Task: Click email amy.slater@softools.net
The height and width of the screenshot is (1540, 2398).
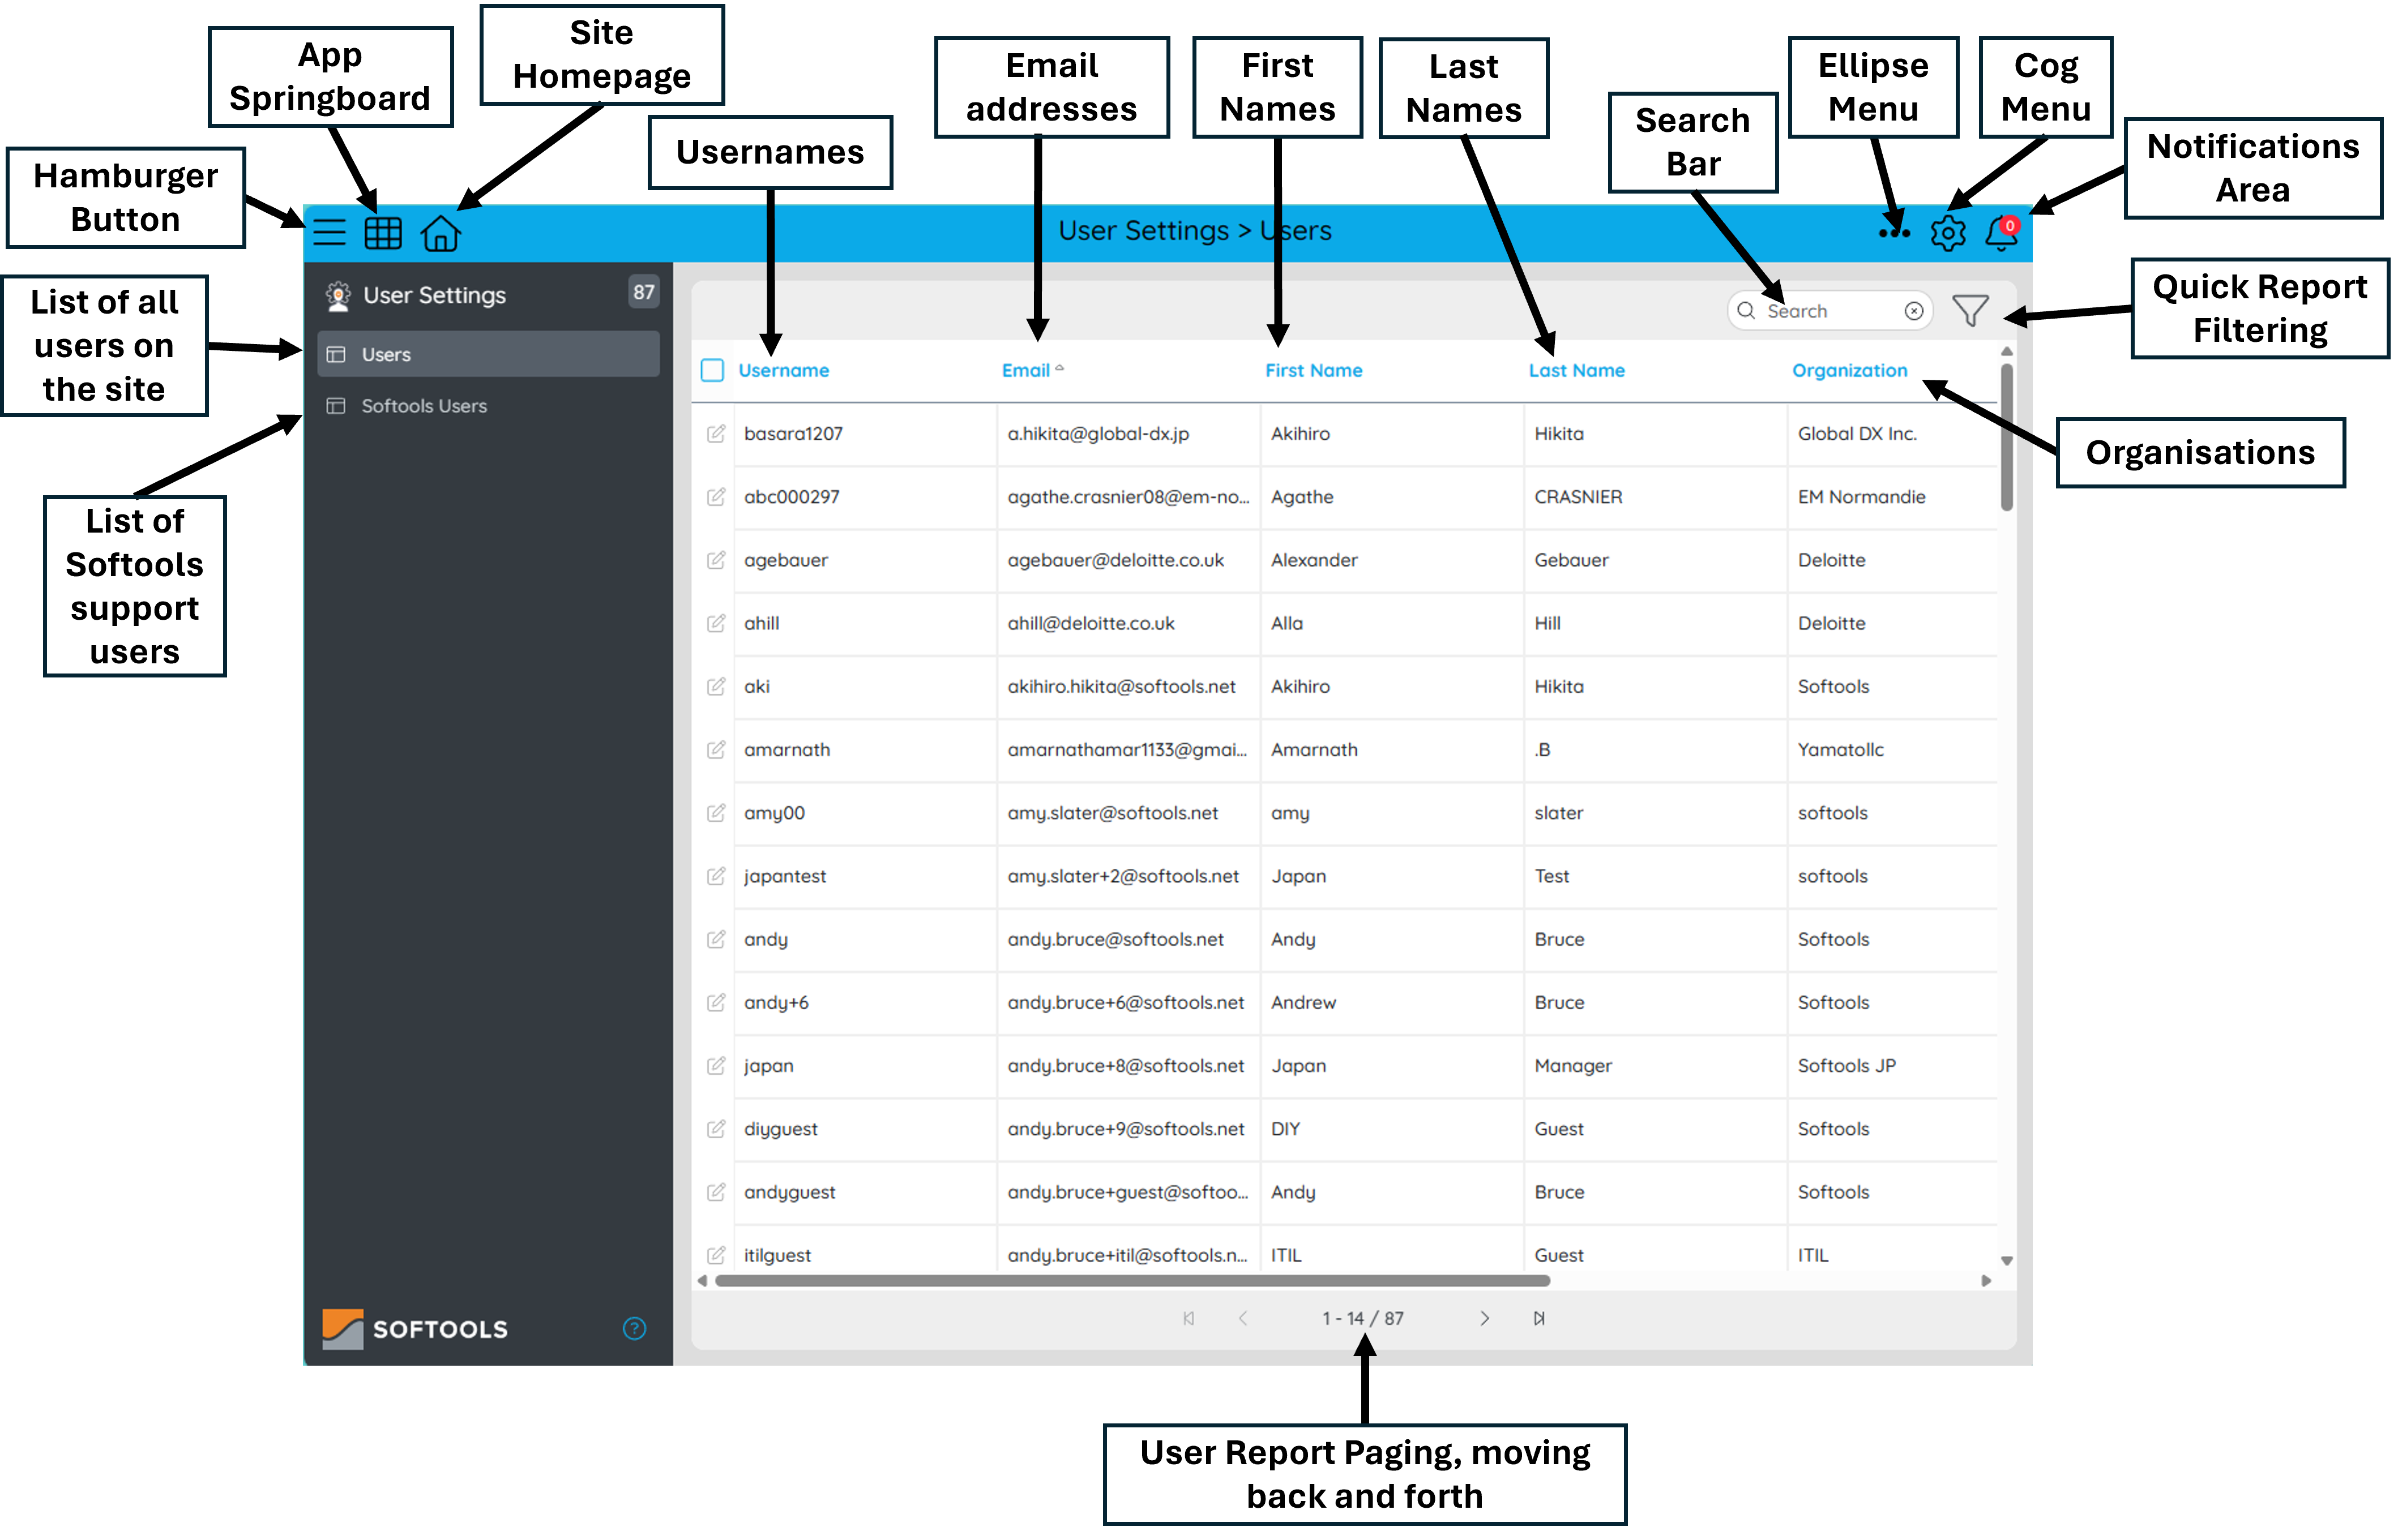Action: pyautogui.click(x=1113, y=813)
